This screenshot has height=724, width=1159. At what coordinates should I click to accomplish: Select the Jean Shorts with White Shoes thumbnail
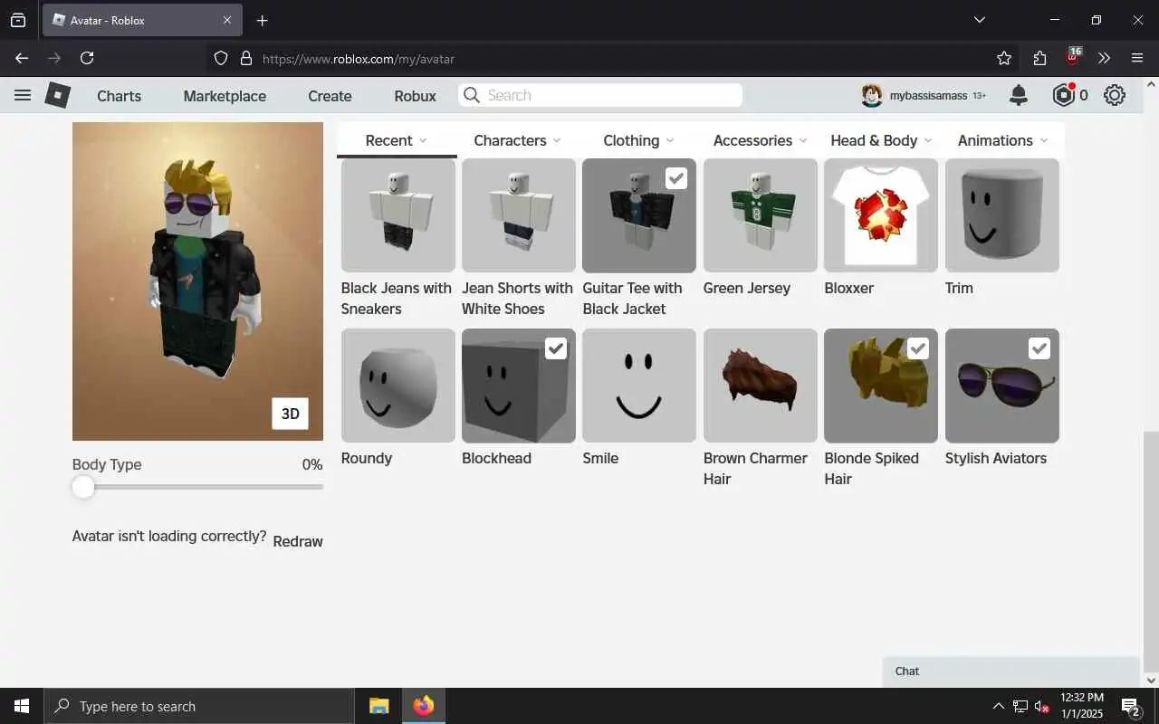point(519,215)
